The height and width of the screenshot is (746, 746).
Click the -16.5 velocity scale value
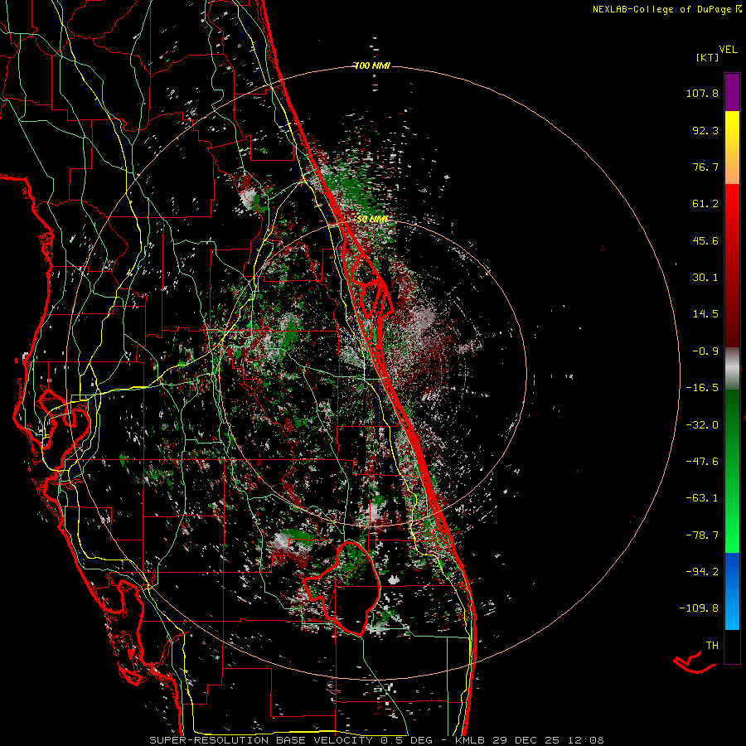click(702, 388)
